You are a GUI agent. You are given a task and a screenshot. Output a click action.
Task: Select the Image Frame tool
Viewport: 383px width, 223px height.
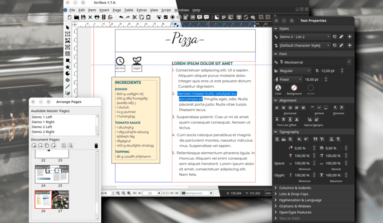pyautogui.click(x=68, y=41)
